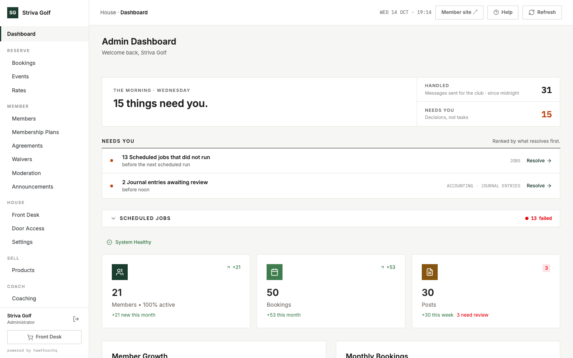Screen dimensions: 573x358
Task: Open Bookings in the sidebar
Action: coord(45,63)
